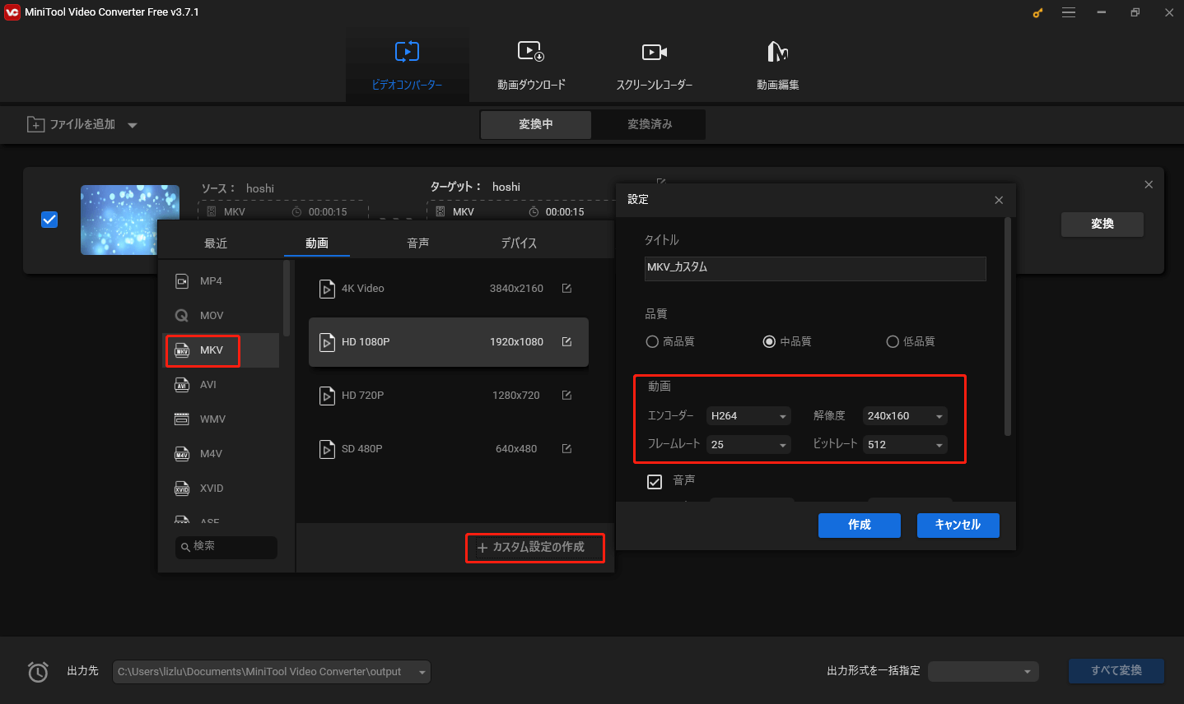Edit the 4K Video preset icon
This screenshot has width=1184, height=704.
click(x=566, y=289)
